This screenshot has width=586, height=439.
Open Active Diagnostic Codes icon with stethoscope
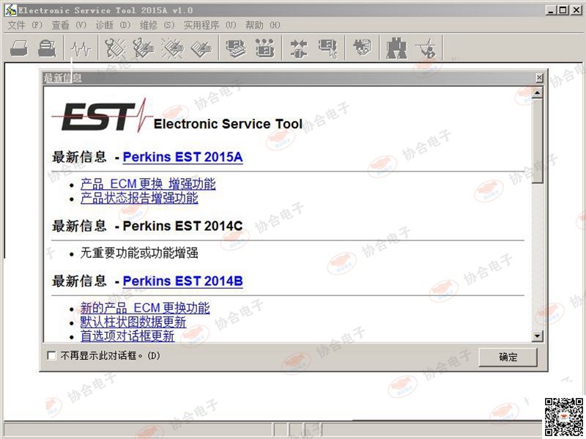point(115,48)
